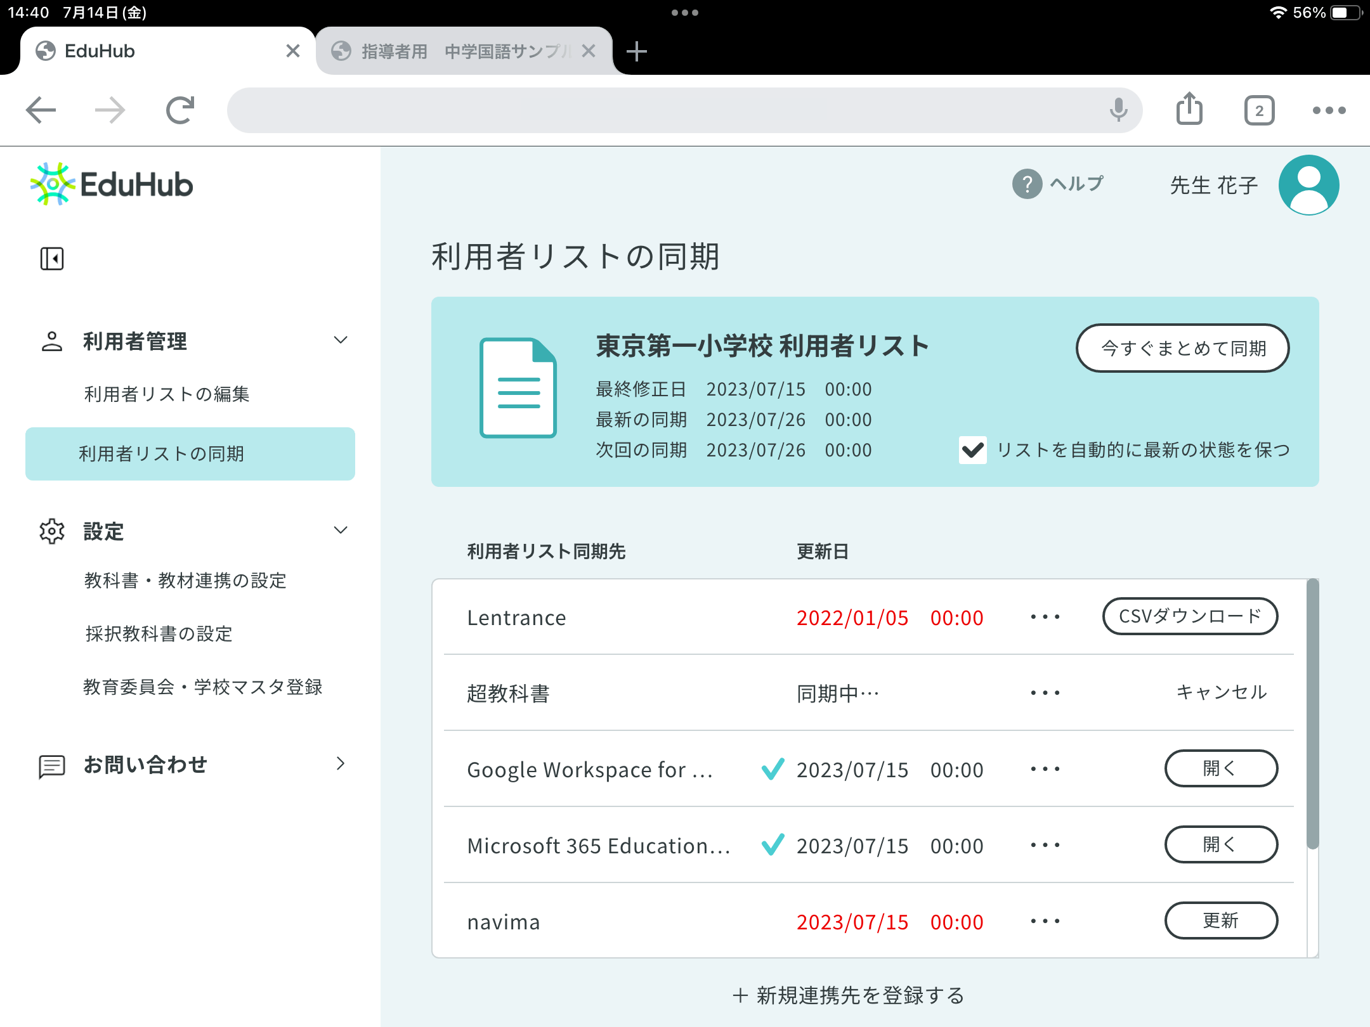Open the Google Workspace row three-dot menu

pyautogui.click(x=1045, y=769)
